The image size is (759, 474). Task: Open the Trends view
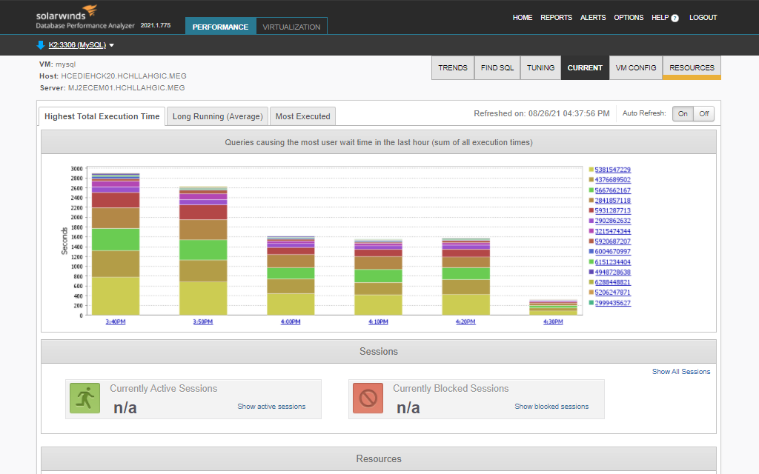[453, 67]
